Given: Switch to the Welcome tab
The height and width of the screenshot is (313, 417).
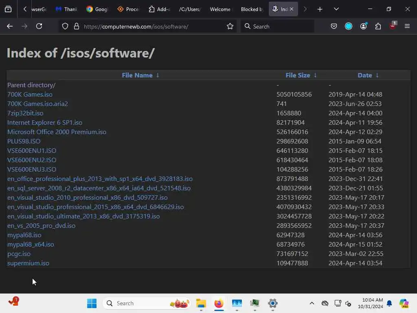Looking at the screenshot, I should (220, 9).
